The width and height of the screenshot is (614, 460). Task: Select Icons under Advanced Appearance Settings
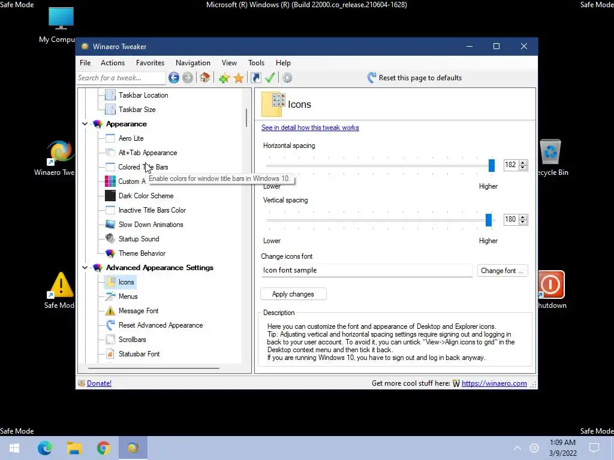pos(126,282)
